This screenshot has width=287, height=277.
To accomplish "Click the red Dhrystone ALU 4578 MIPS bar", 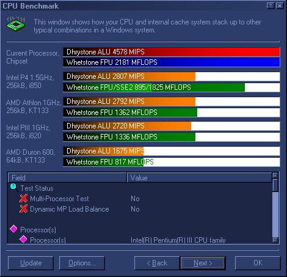I will (172, 52).
